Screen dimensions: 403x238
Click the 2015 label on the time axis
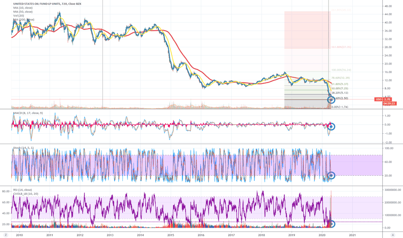[171, 235]
